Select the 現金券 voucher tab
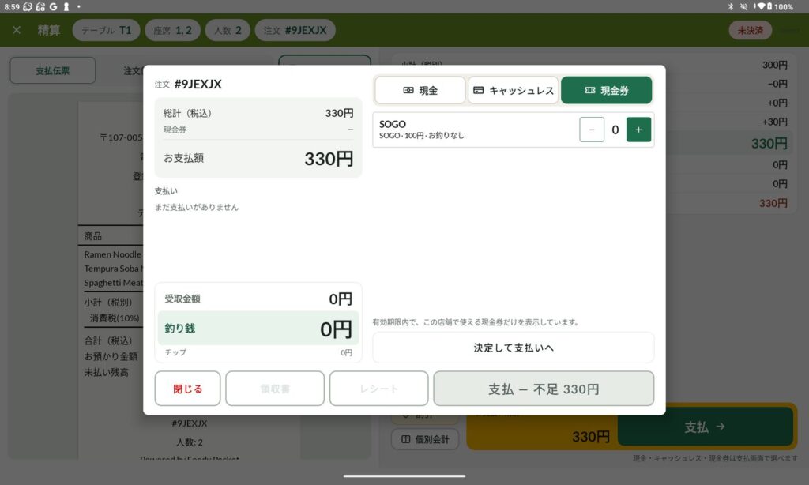 click(x=606, y=90)
